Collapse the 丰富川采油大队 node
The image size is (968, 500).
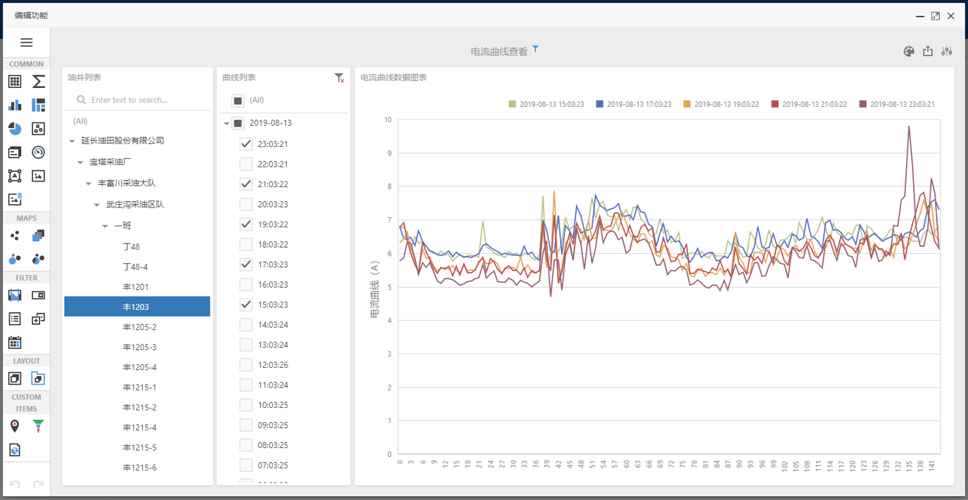pyautogui.click(x=89, y=184)
